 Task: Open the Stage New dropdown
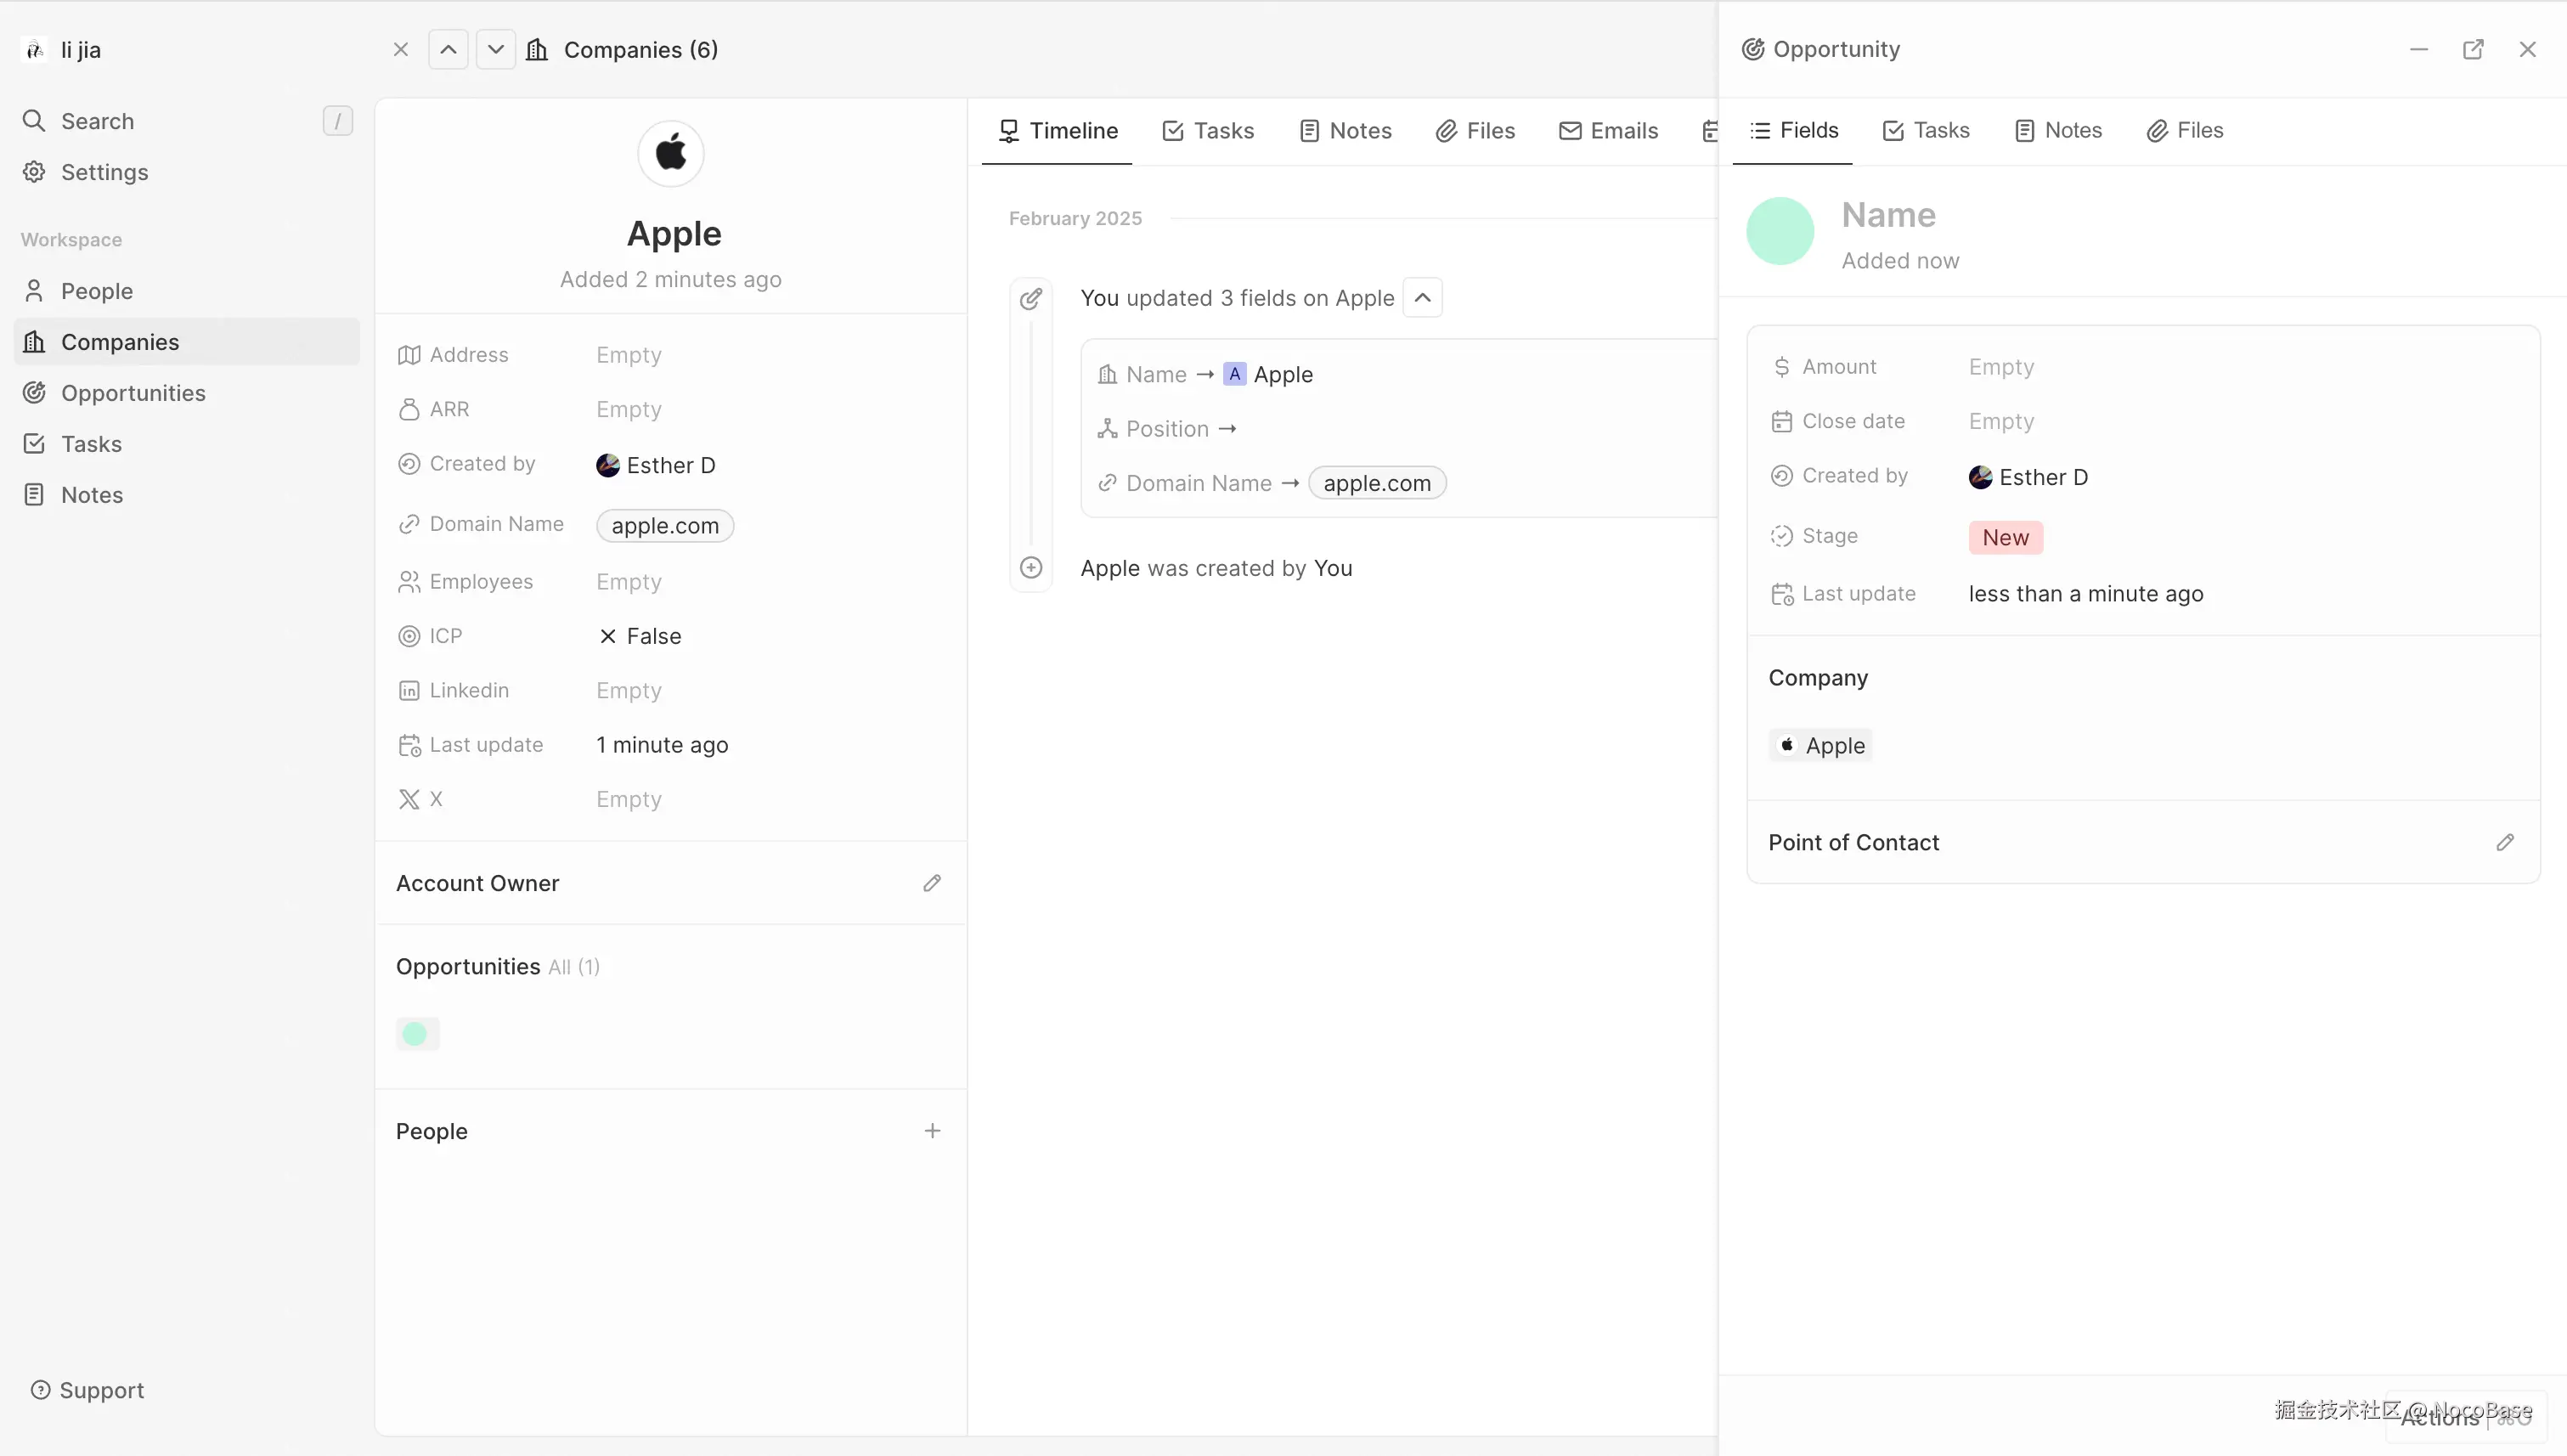2005,538
